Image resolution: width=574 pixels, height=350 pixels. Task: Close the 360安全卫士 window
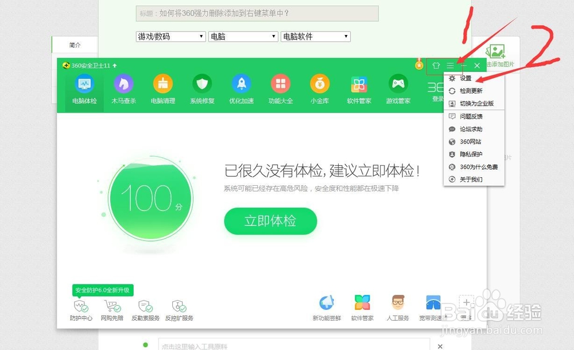point(477,65)
